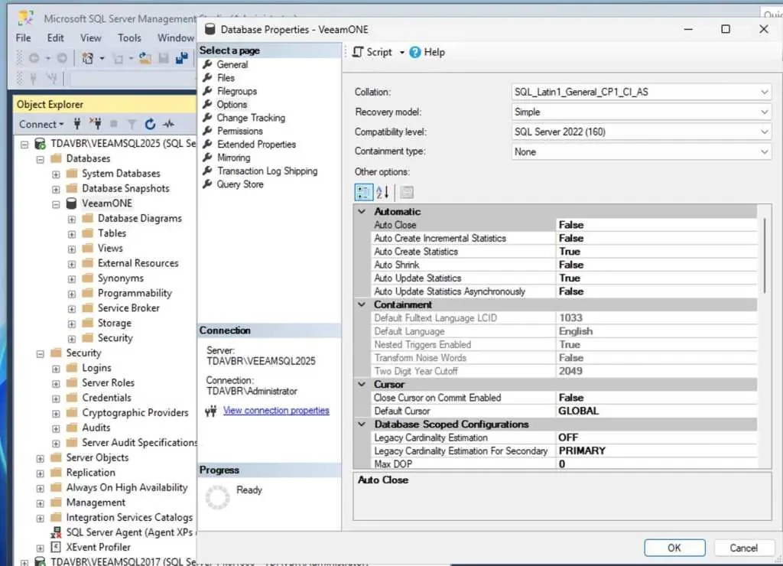Collapse the Containment options section
The height and width of the screenshot is (566, 783).
coord(362,304)
